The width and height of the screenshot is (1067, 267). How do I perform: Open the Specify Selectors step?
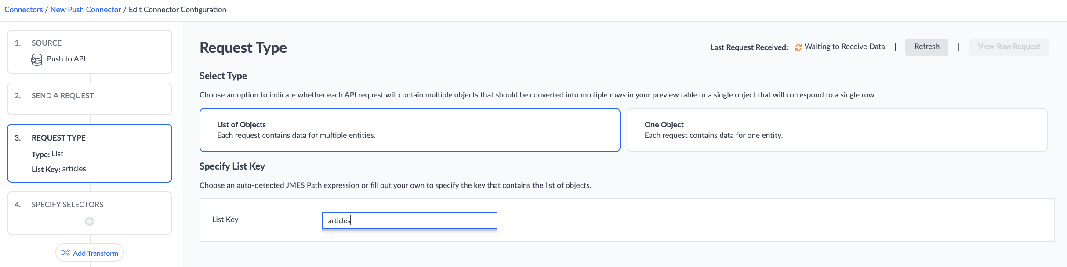(x=90, y=213)
